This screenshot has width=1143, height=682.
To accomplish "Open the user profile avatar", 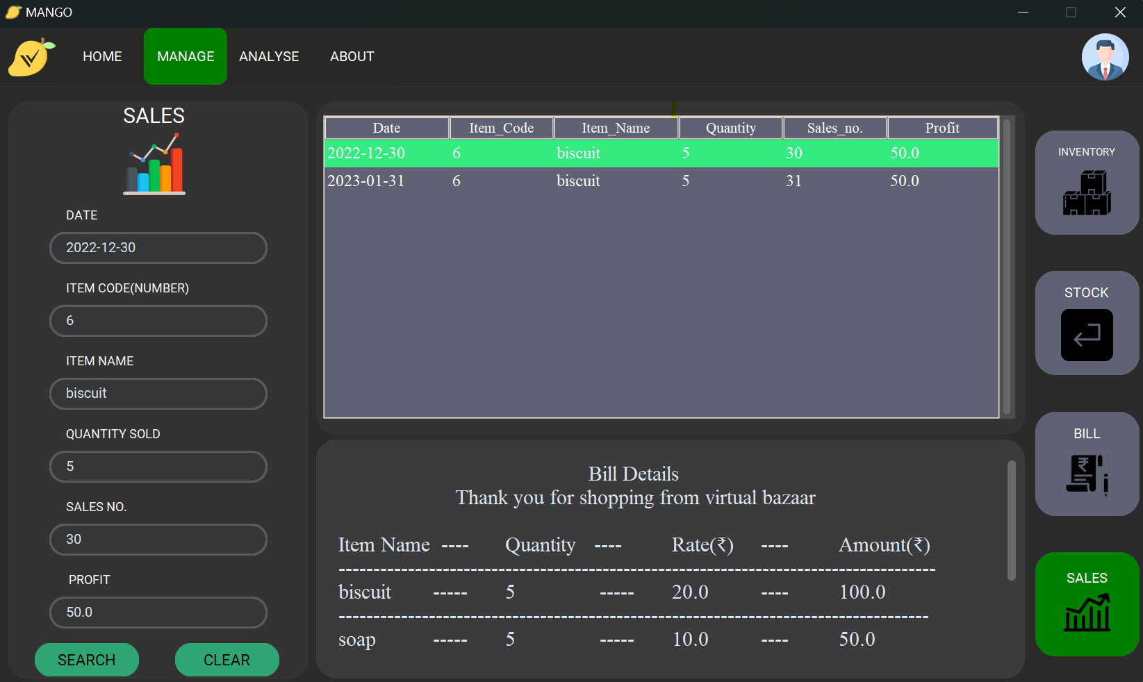I will (x=1105, y=57).
